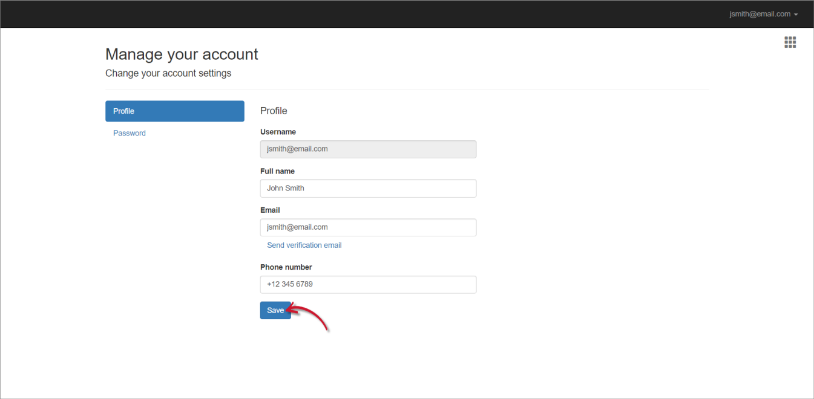The image size is (814, 399).
Task: Click the Save button under Phone number
Action: (275, 310)
